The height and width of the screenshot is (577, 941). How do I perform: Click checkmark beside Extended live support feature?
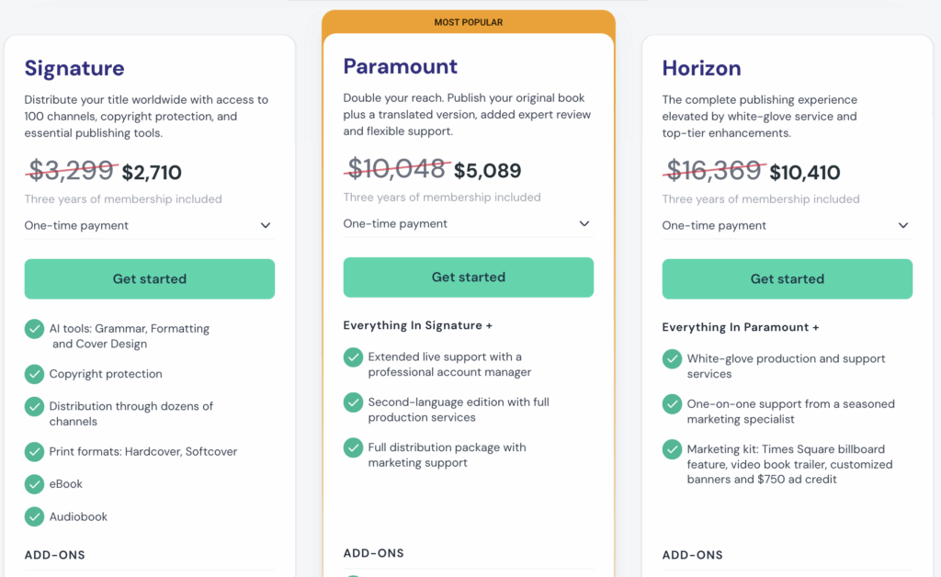click(353, 356)
